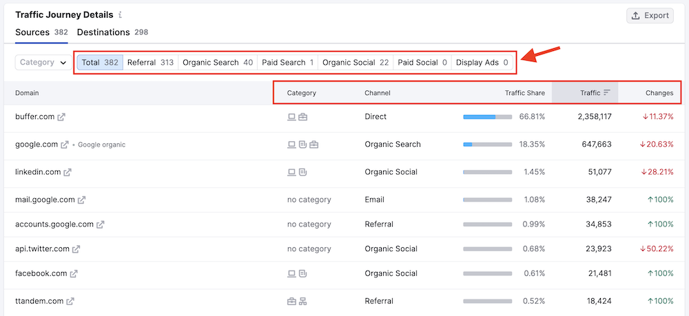Click the Export button
The image size is (689, 316).
coord(650,16)
